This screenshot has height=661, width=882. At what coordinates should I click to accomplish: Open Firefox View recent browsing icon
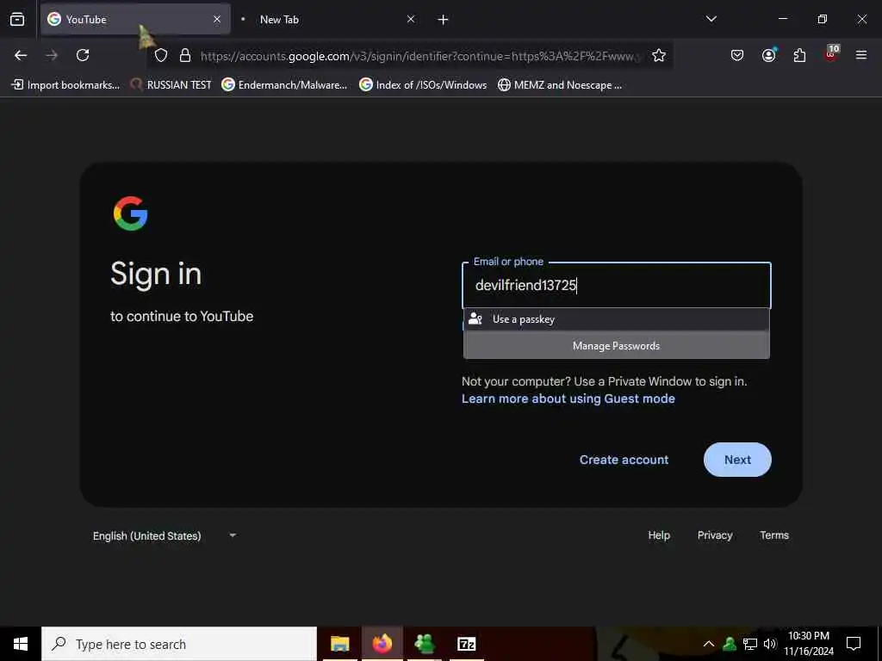(17, 20)
